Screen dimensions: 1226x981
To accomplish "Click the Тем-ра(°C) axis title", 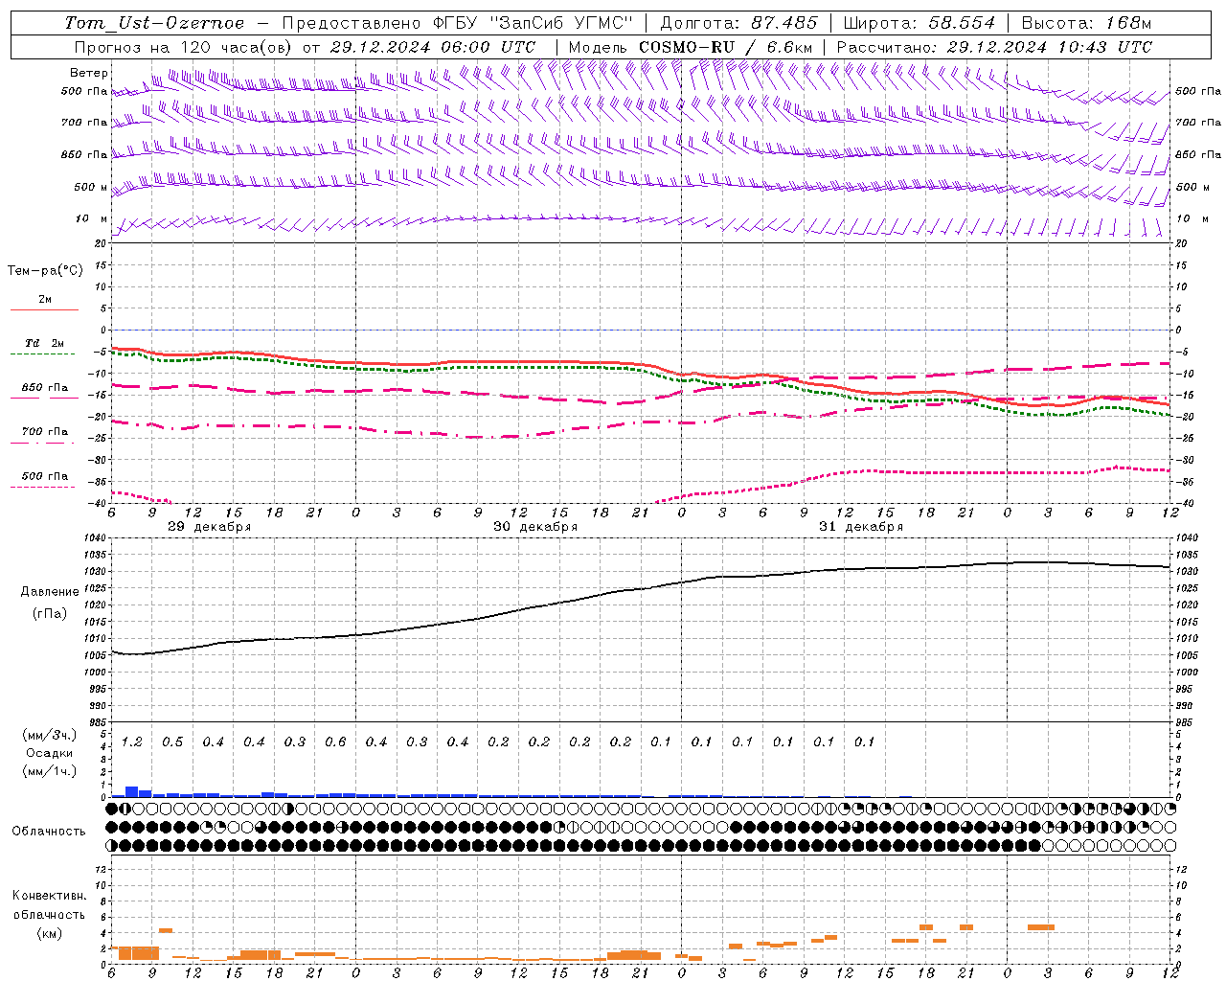I will point(45,271).
